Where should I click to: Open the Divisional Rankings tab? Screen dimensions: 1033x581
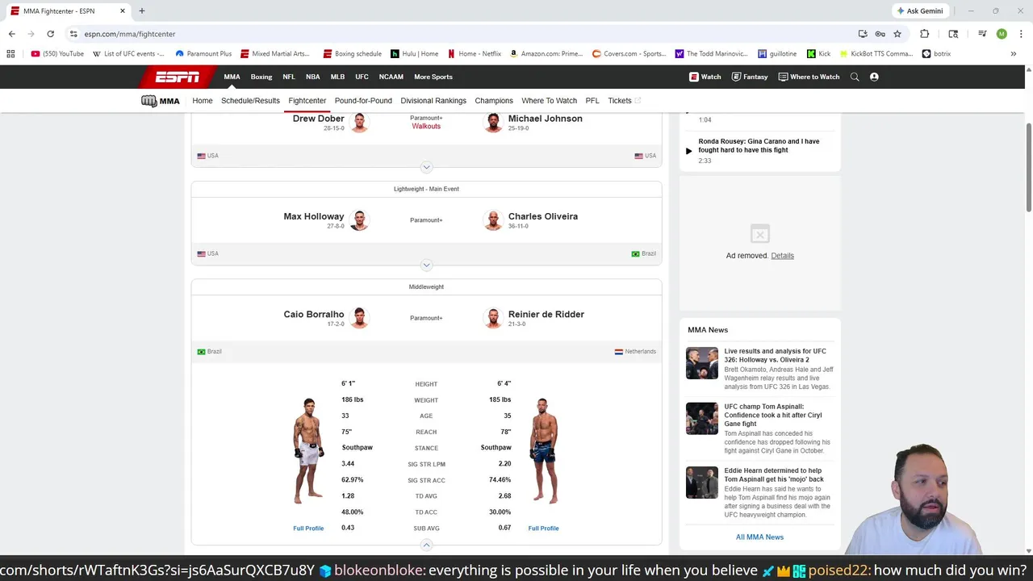[x=433, y=101]
